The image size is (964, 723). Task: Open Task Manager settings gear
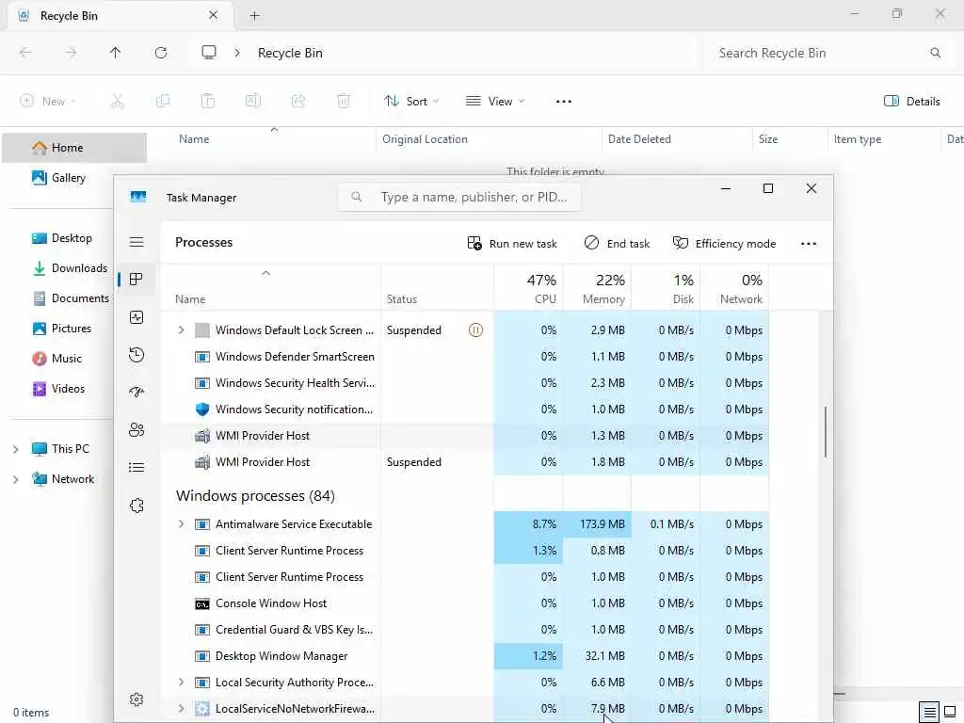[137, 699]
